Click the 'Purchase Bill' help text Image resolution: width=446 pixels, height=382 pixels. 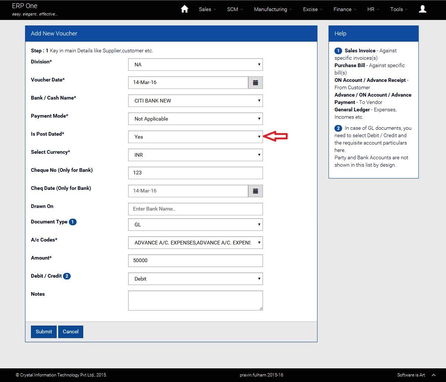350,66
